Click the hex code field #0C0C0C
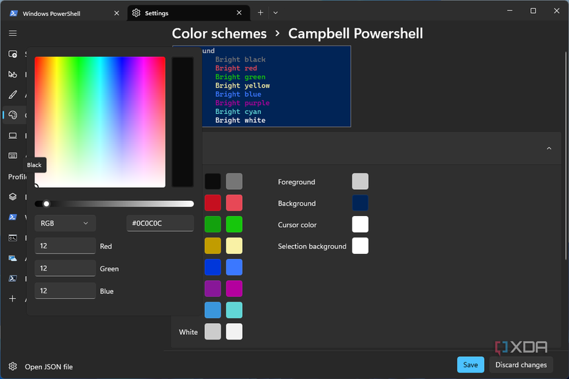This screenshot has height=379, width=569. click(160, 223)
